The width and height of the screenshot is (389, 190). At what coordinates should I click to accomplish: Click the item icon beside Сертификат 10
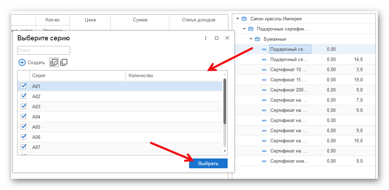(x=264, y=70)
